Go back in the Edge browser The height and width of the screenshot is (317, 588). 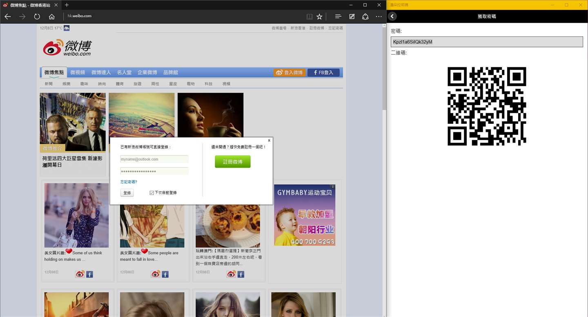[8, 16]
